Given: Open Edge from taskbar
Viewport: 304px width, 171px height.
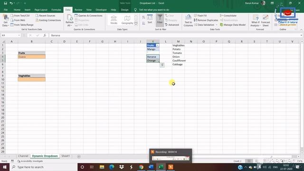Looking at the screenshot, I should (x=112, y=167).
